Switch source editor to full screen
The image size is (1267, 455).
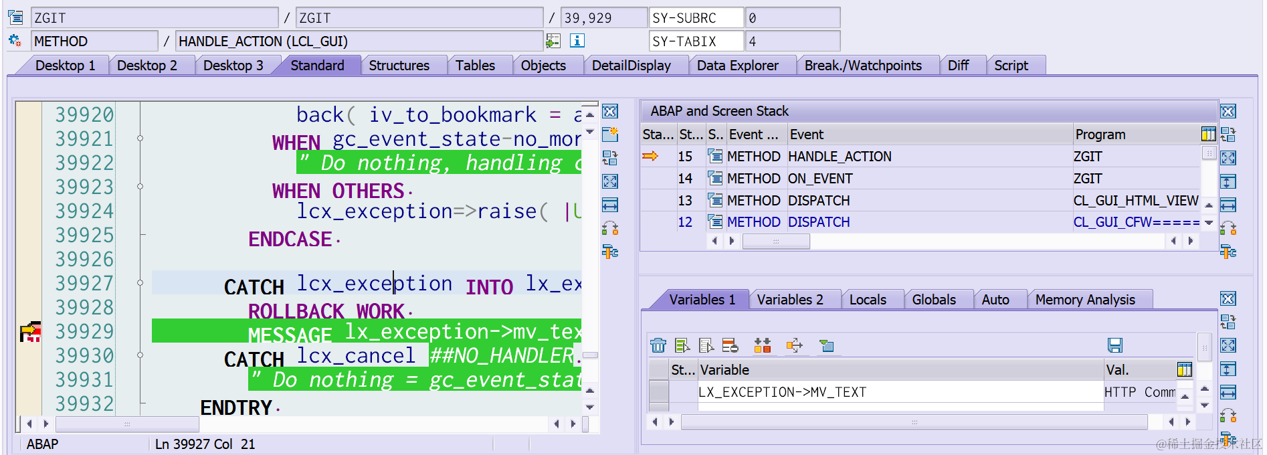610,181
